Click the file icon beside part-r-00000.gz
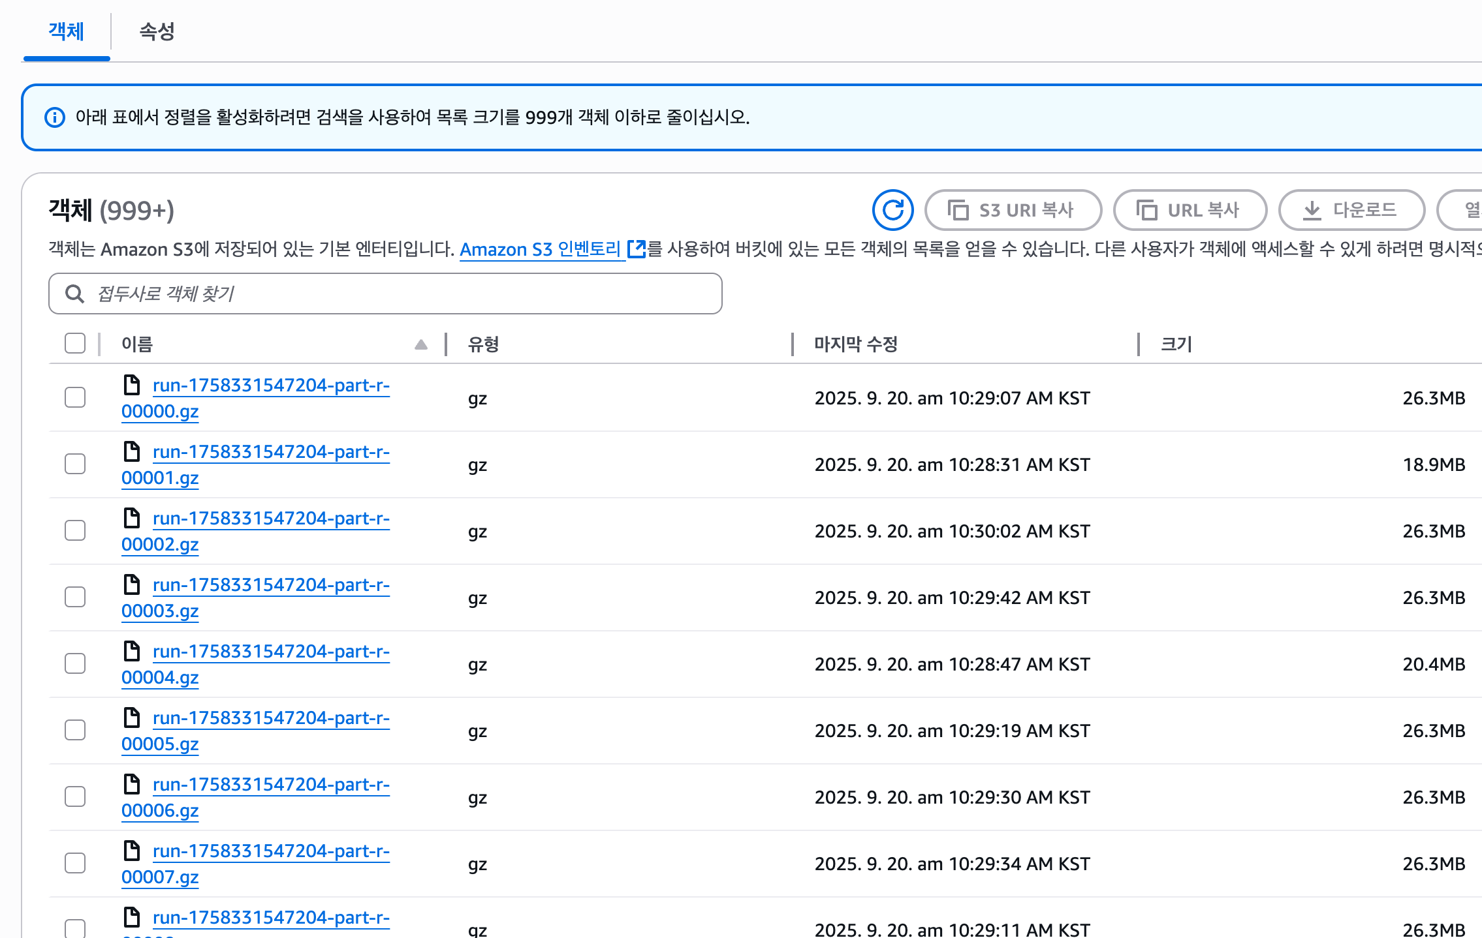The width and height of the screenshot is (1482, 938). (132, 385)
